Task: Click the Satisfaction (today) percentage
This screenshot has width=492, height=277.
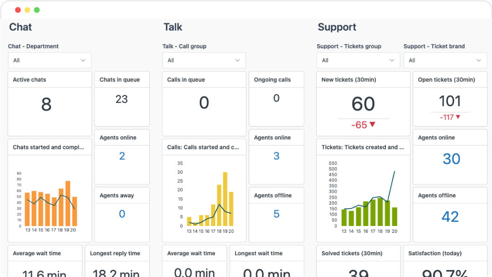Action: (x=445, y=272)
